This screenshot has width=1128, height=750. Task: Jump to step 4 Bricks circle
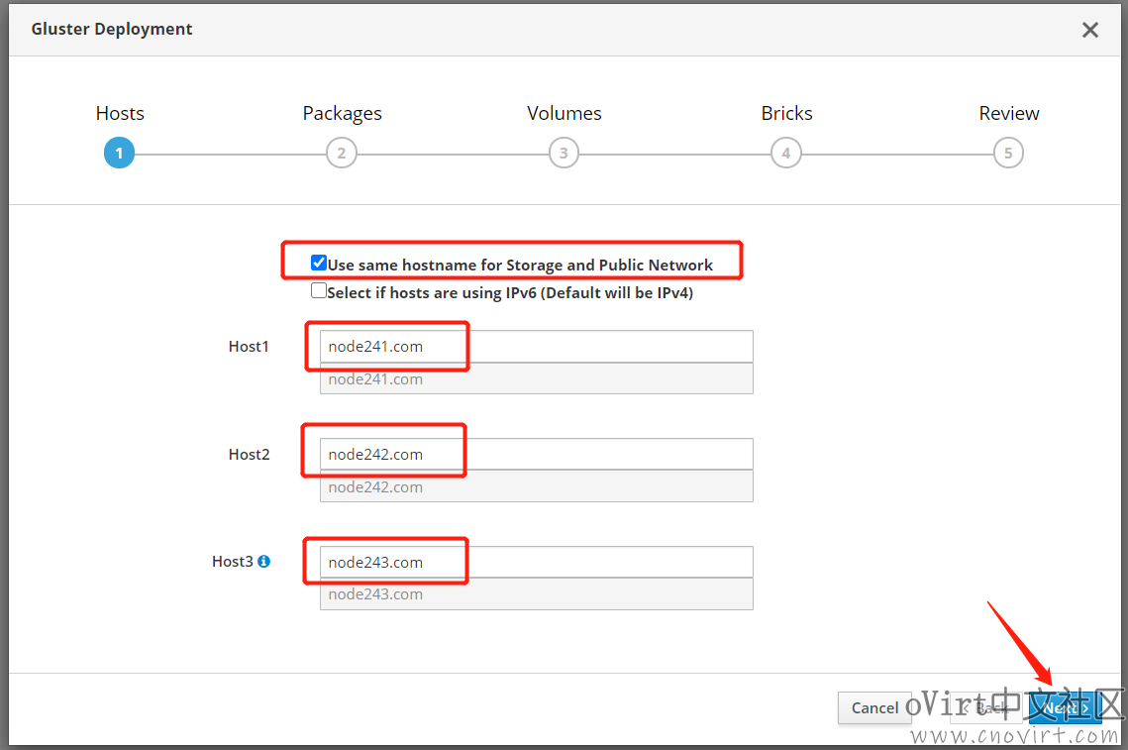(x=786, y=153)
